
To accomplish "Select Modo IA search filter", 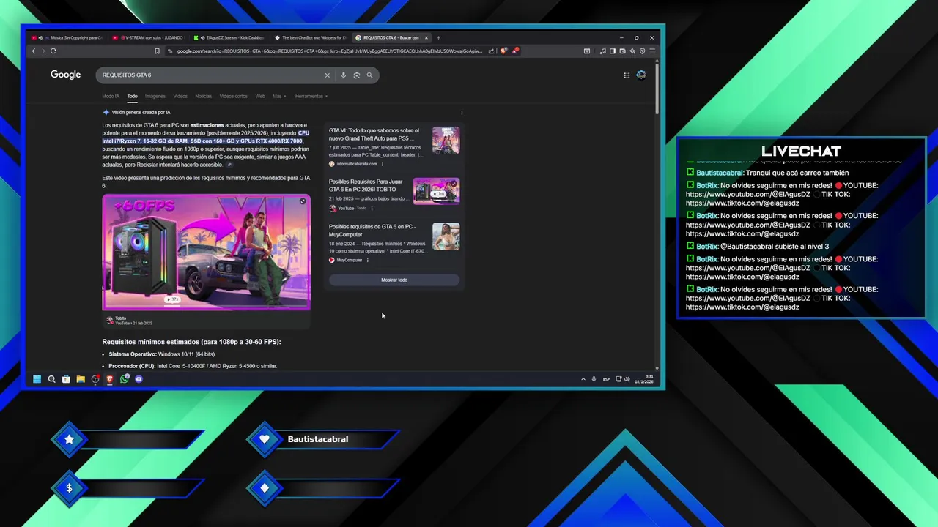I will [111, 96].
